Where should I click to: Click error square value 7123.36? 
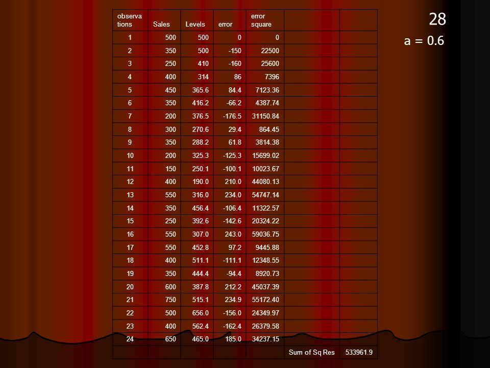point(267,90)
